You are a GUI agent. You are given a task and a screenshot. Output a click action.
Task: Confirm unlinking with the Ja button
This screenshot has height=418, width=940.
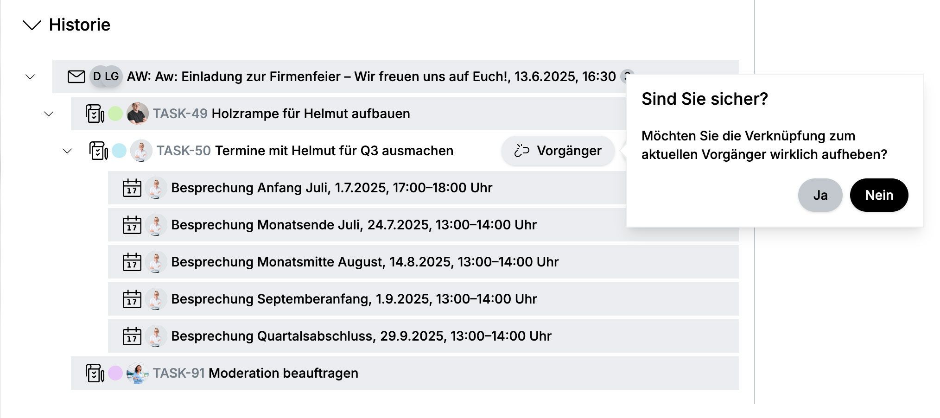(819, 195)
